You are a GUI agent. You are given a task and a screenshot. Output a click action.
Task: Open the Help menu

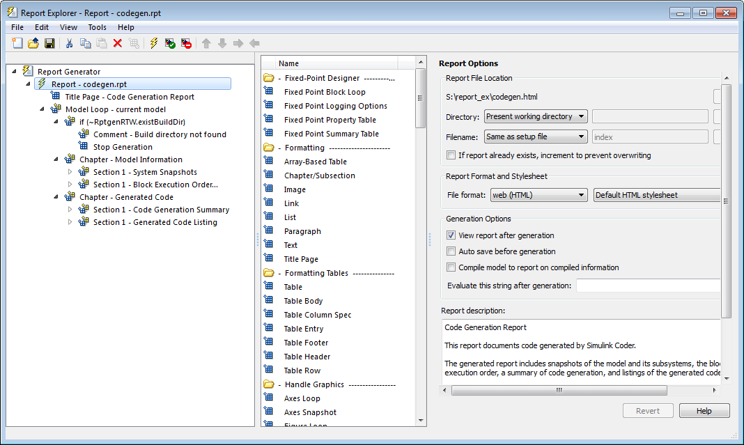126,27
